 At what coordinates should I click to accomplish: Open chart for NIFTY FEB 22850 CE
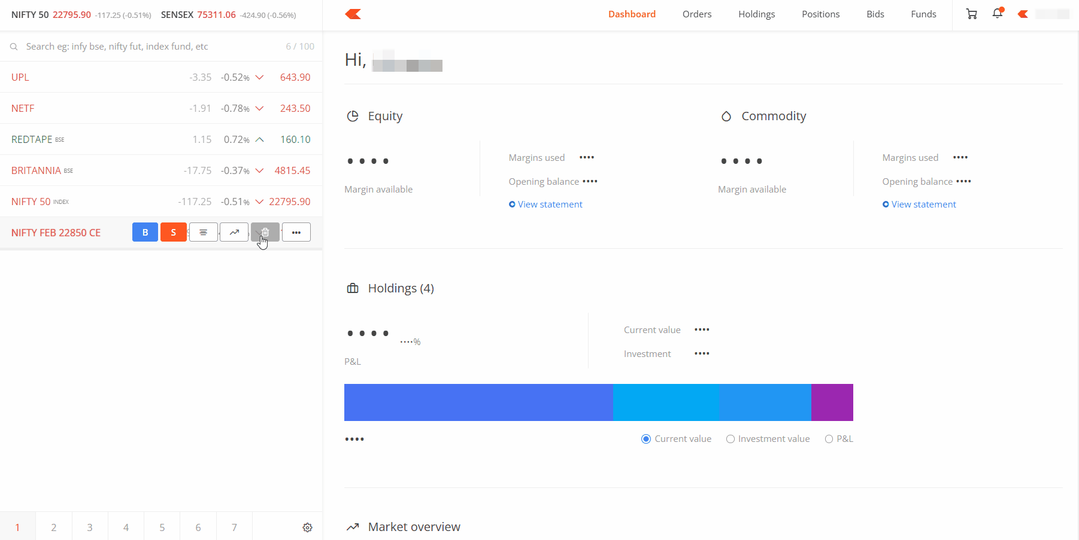234,232
